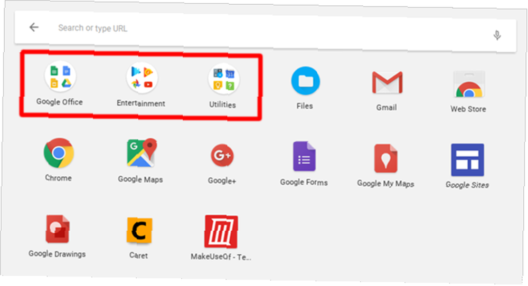Open the Google Forms app
This screenshot has height=286, width=528.
pos(305,157)
